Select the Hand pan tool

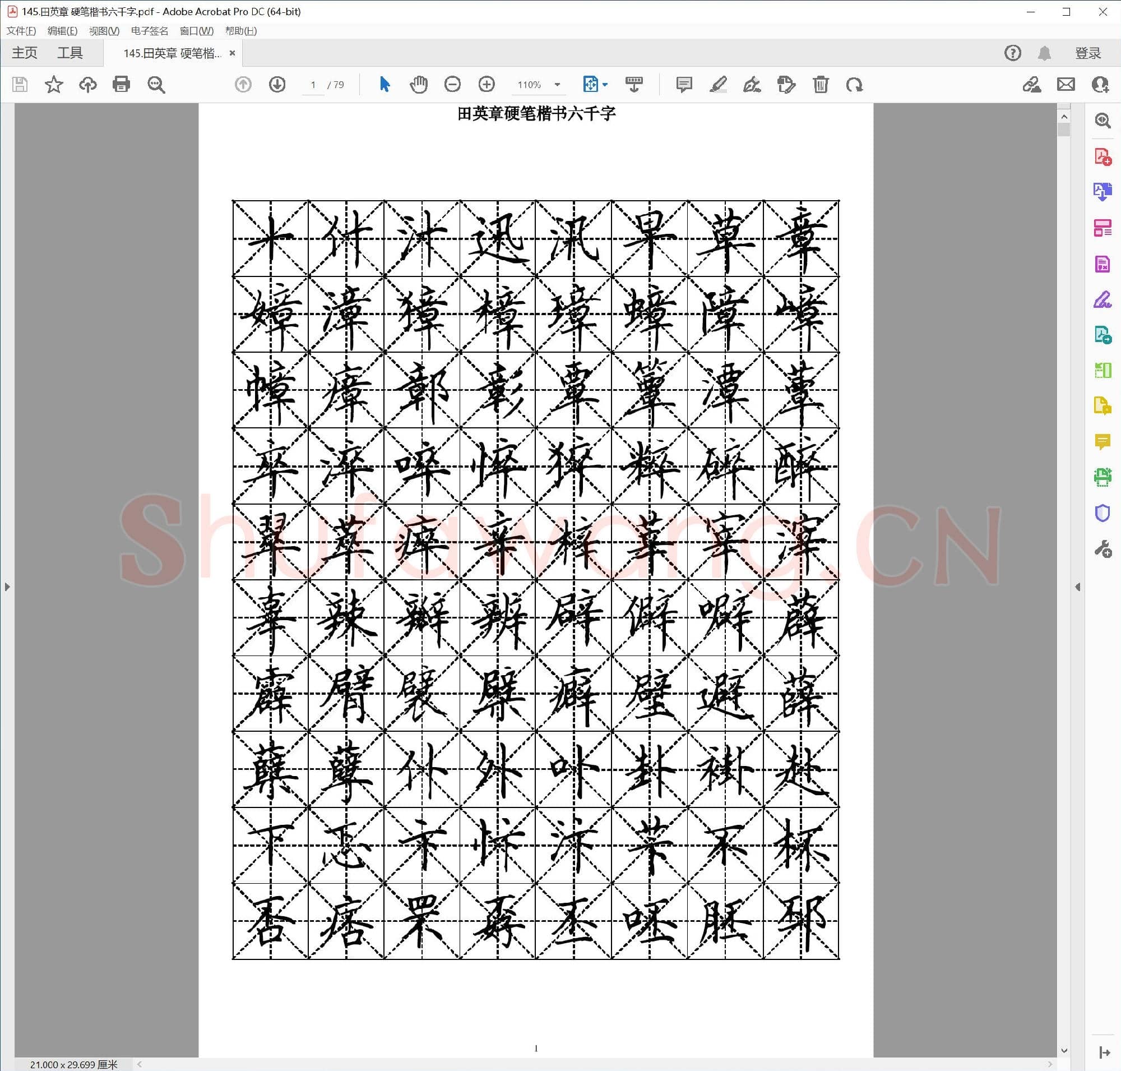click(418, 85)
